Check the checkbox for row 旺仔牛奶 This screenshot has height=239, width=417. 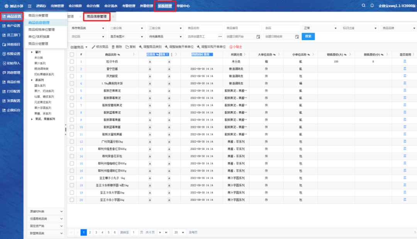[72, 62]
